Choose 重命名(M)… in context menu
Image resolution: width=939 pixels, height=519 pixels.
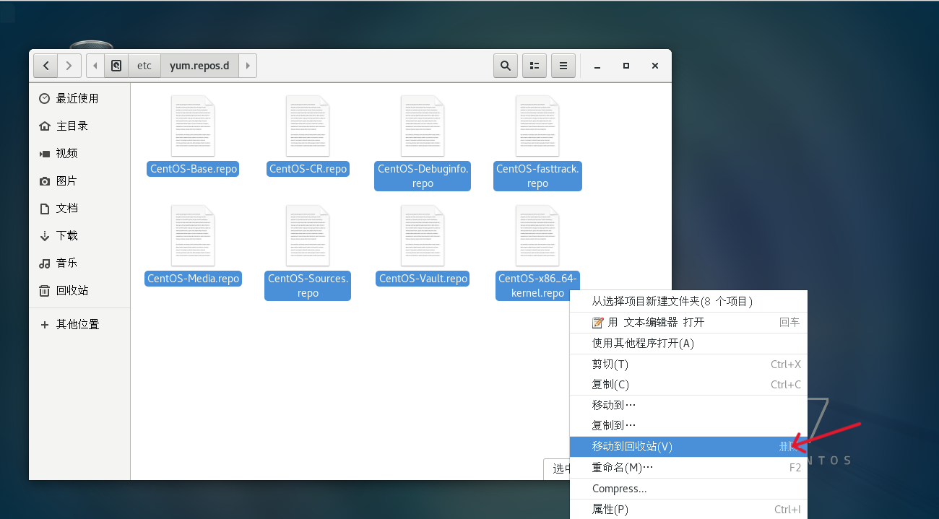(688, 467)
